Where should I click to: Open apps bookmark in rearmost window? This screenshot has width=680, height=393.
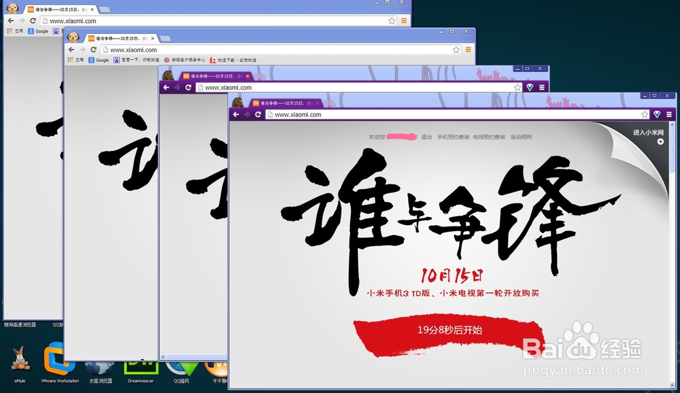(15, 31)
